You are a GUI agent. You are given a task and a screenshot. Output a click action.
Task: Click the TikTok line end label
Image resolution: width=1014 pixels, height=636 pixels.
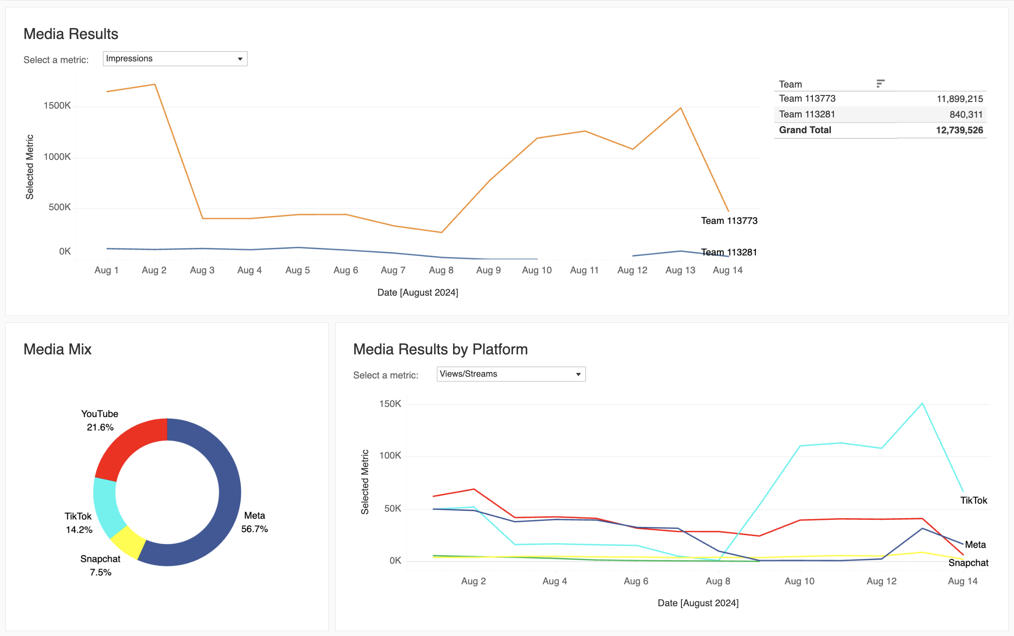(973, 501)
